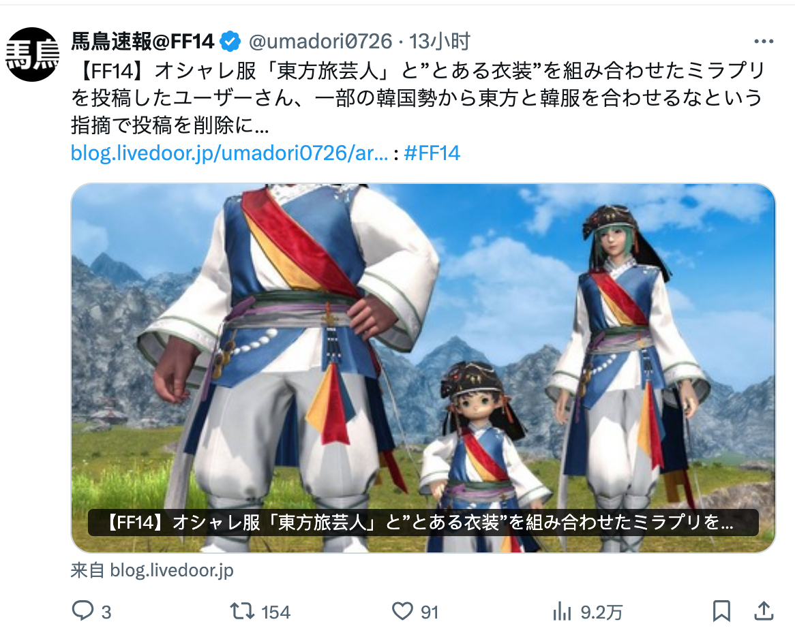Open the more options ellipsis menu
The height and width of the screenshot is (639, 795).
(764, 42)
